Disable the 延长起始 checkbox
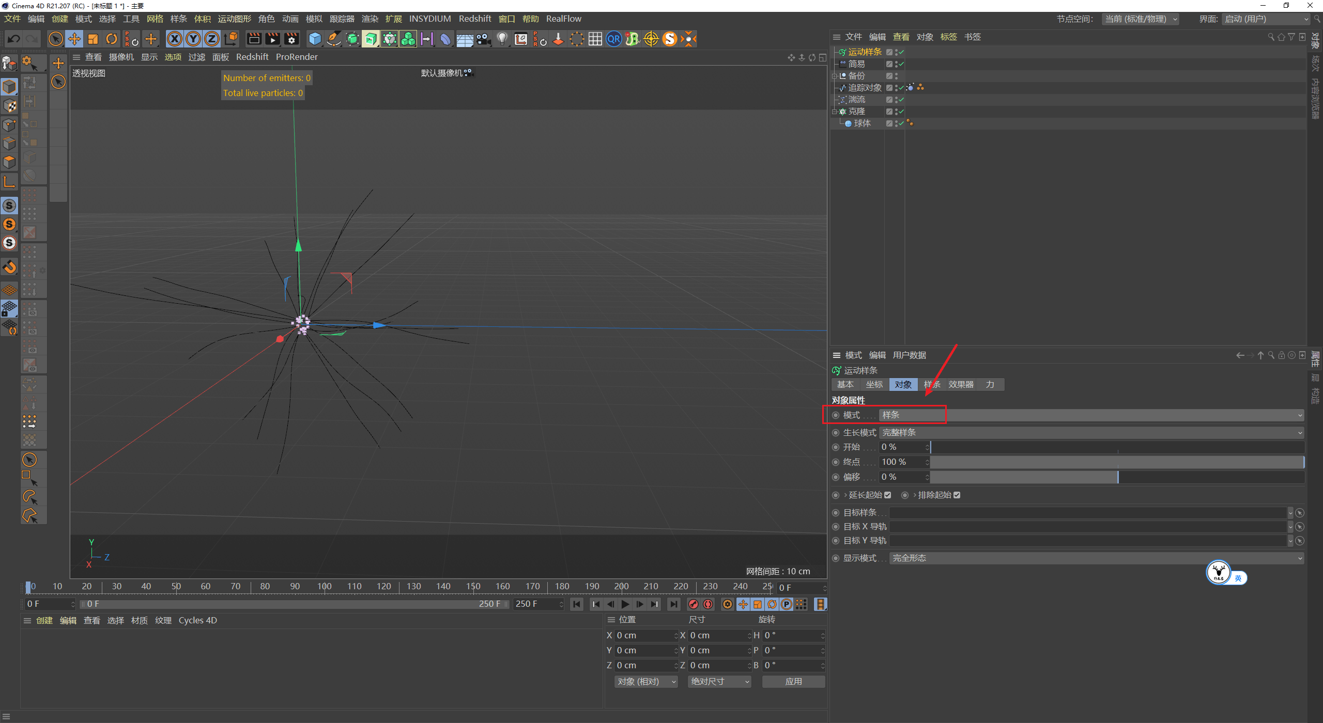This screenshot has width=1323, height=723. 888,495
